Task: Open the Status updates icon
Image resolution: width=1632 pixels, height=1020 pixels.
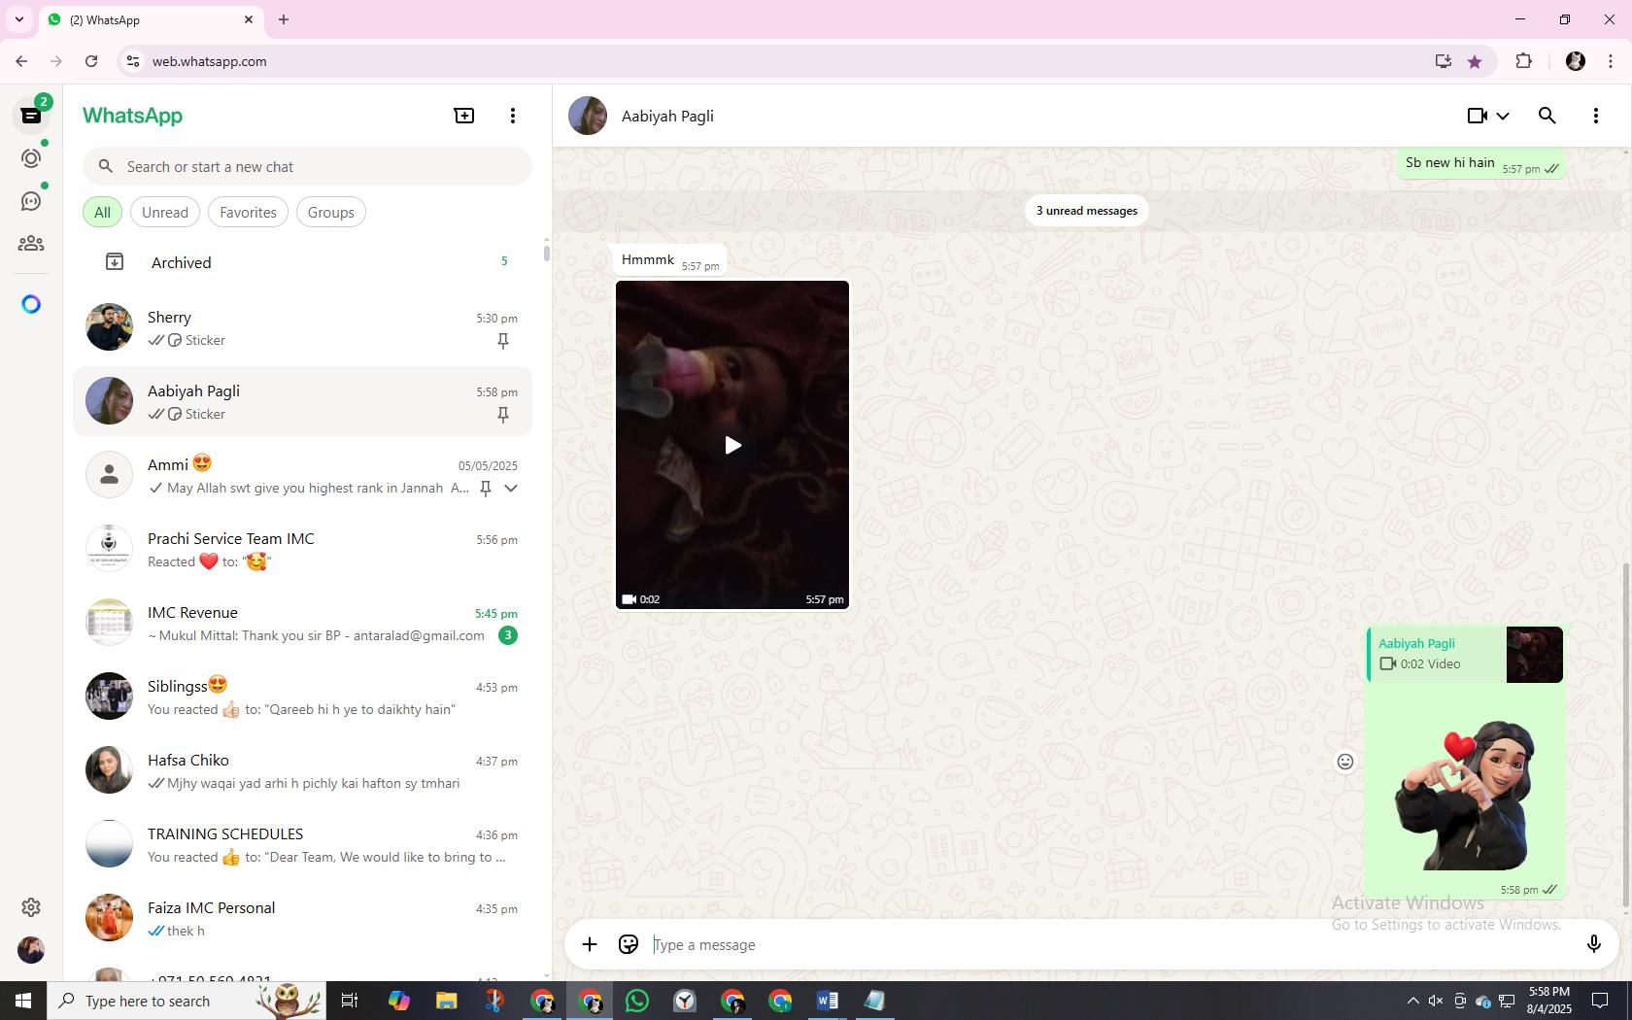Action: (x=31, y=158)
